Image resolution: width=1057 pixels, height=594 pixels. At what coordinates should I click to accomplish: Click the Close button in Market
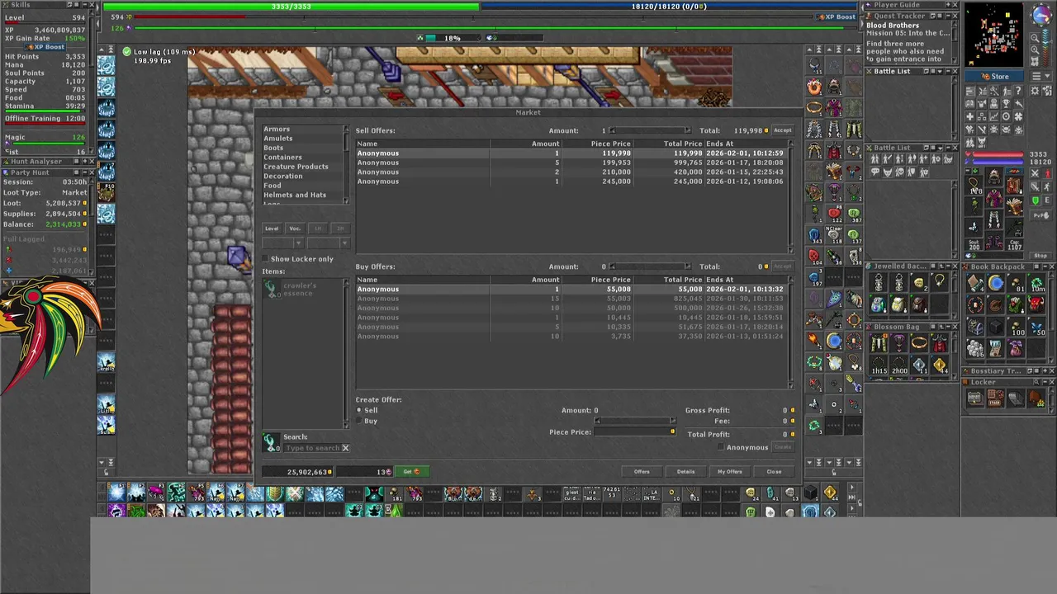coord(774,472)
